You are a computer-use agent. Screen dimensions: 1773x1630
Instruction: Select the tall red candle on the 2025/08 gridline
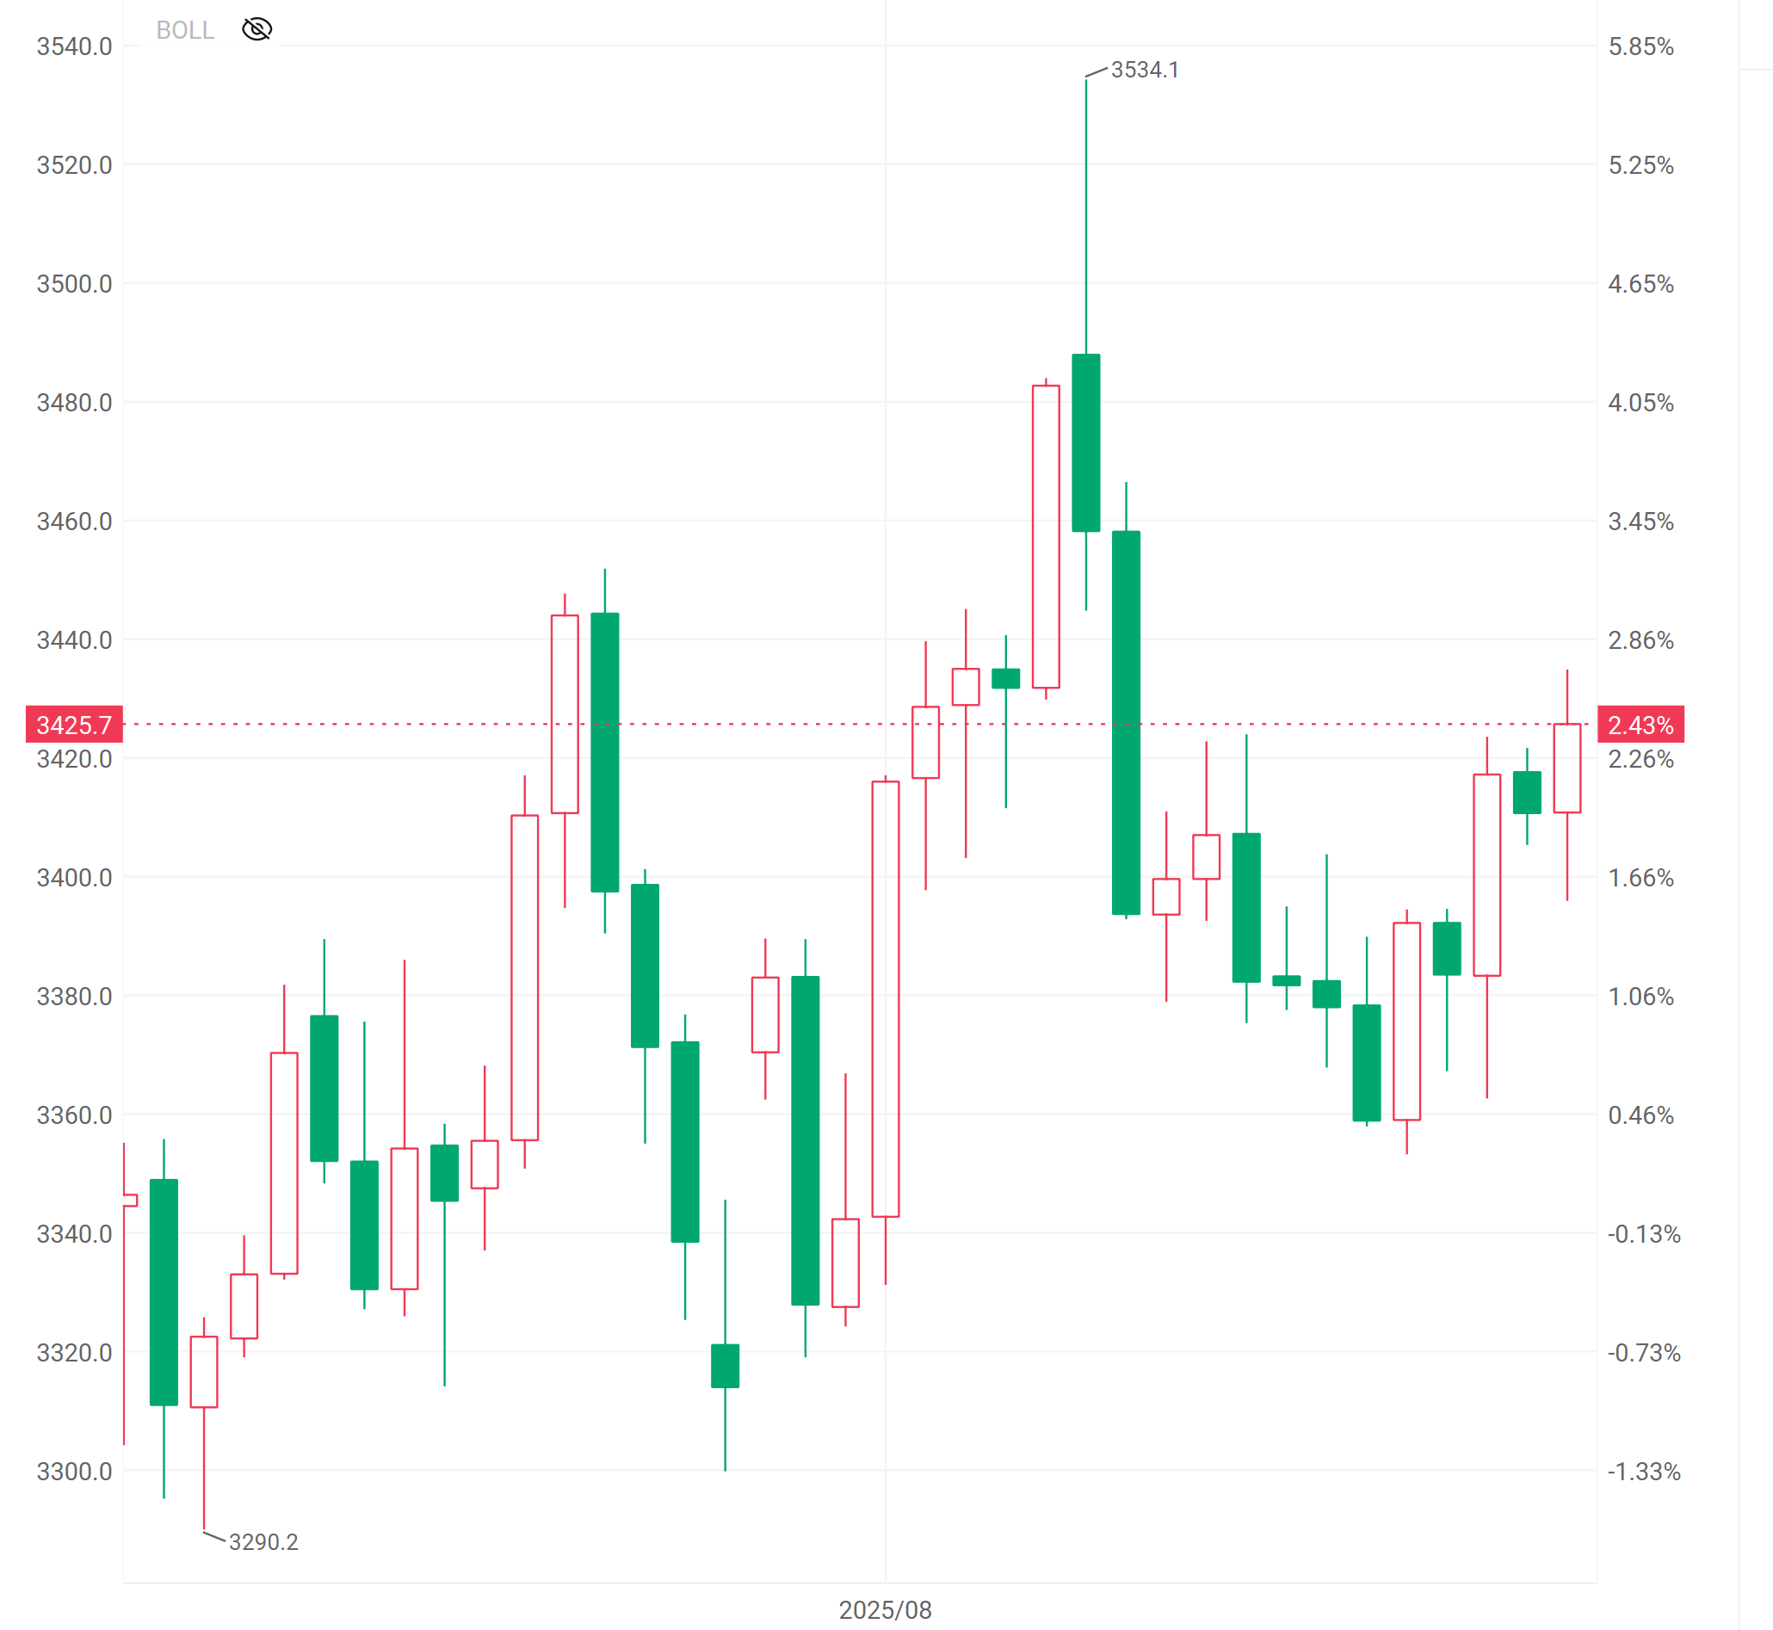(x=886, y=998)
